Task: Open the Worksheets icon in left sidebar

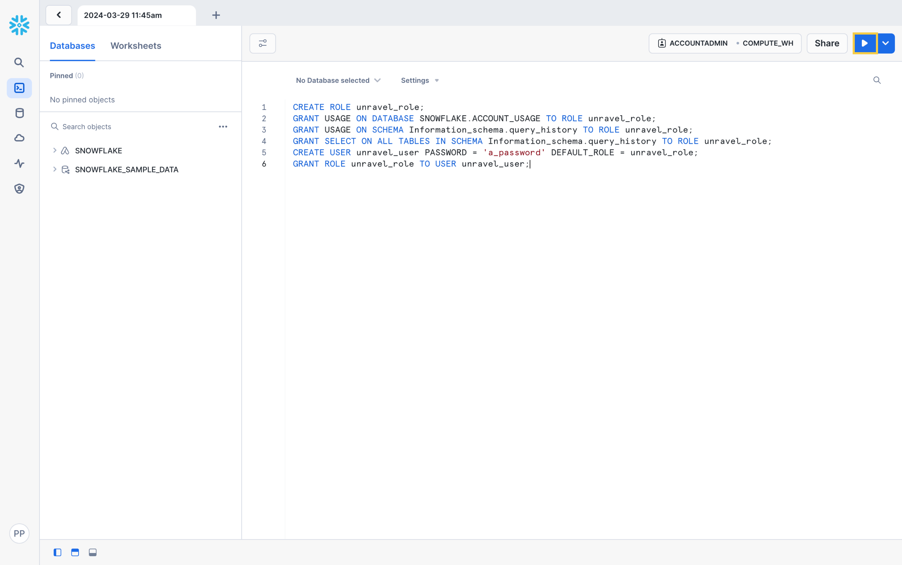Action: tap(19, 88)
